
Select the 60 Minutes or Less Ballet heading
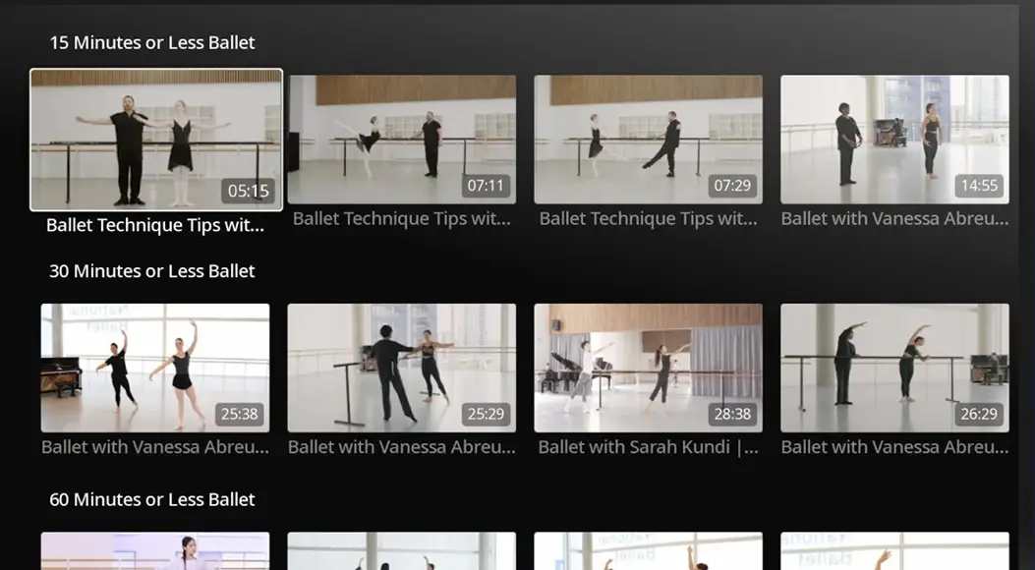pyautogui.click(x=151, y=500)
